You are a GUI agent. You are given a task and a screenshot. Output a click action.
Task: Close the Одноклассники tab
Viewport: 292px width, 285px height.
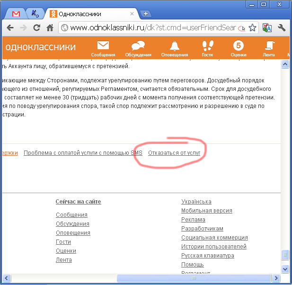coord(132,14)
